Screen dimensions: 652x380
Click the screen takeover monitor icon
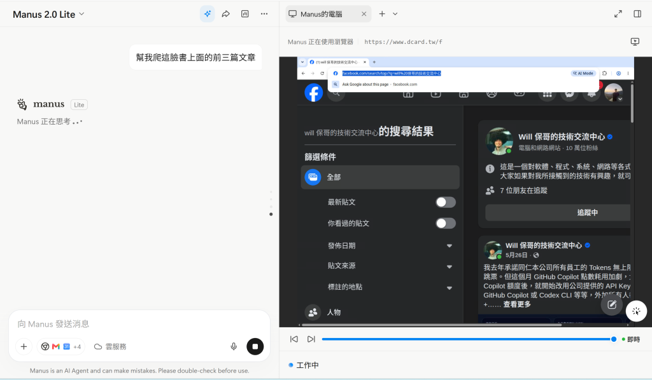[x=635, y=41]
